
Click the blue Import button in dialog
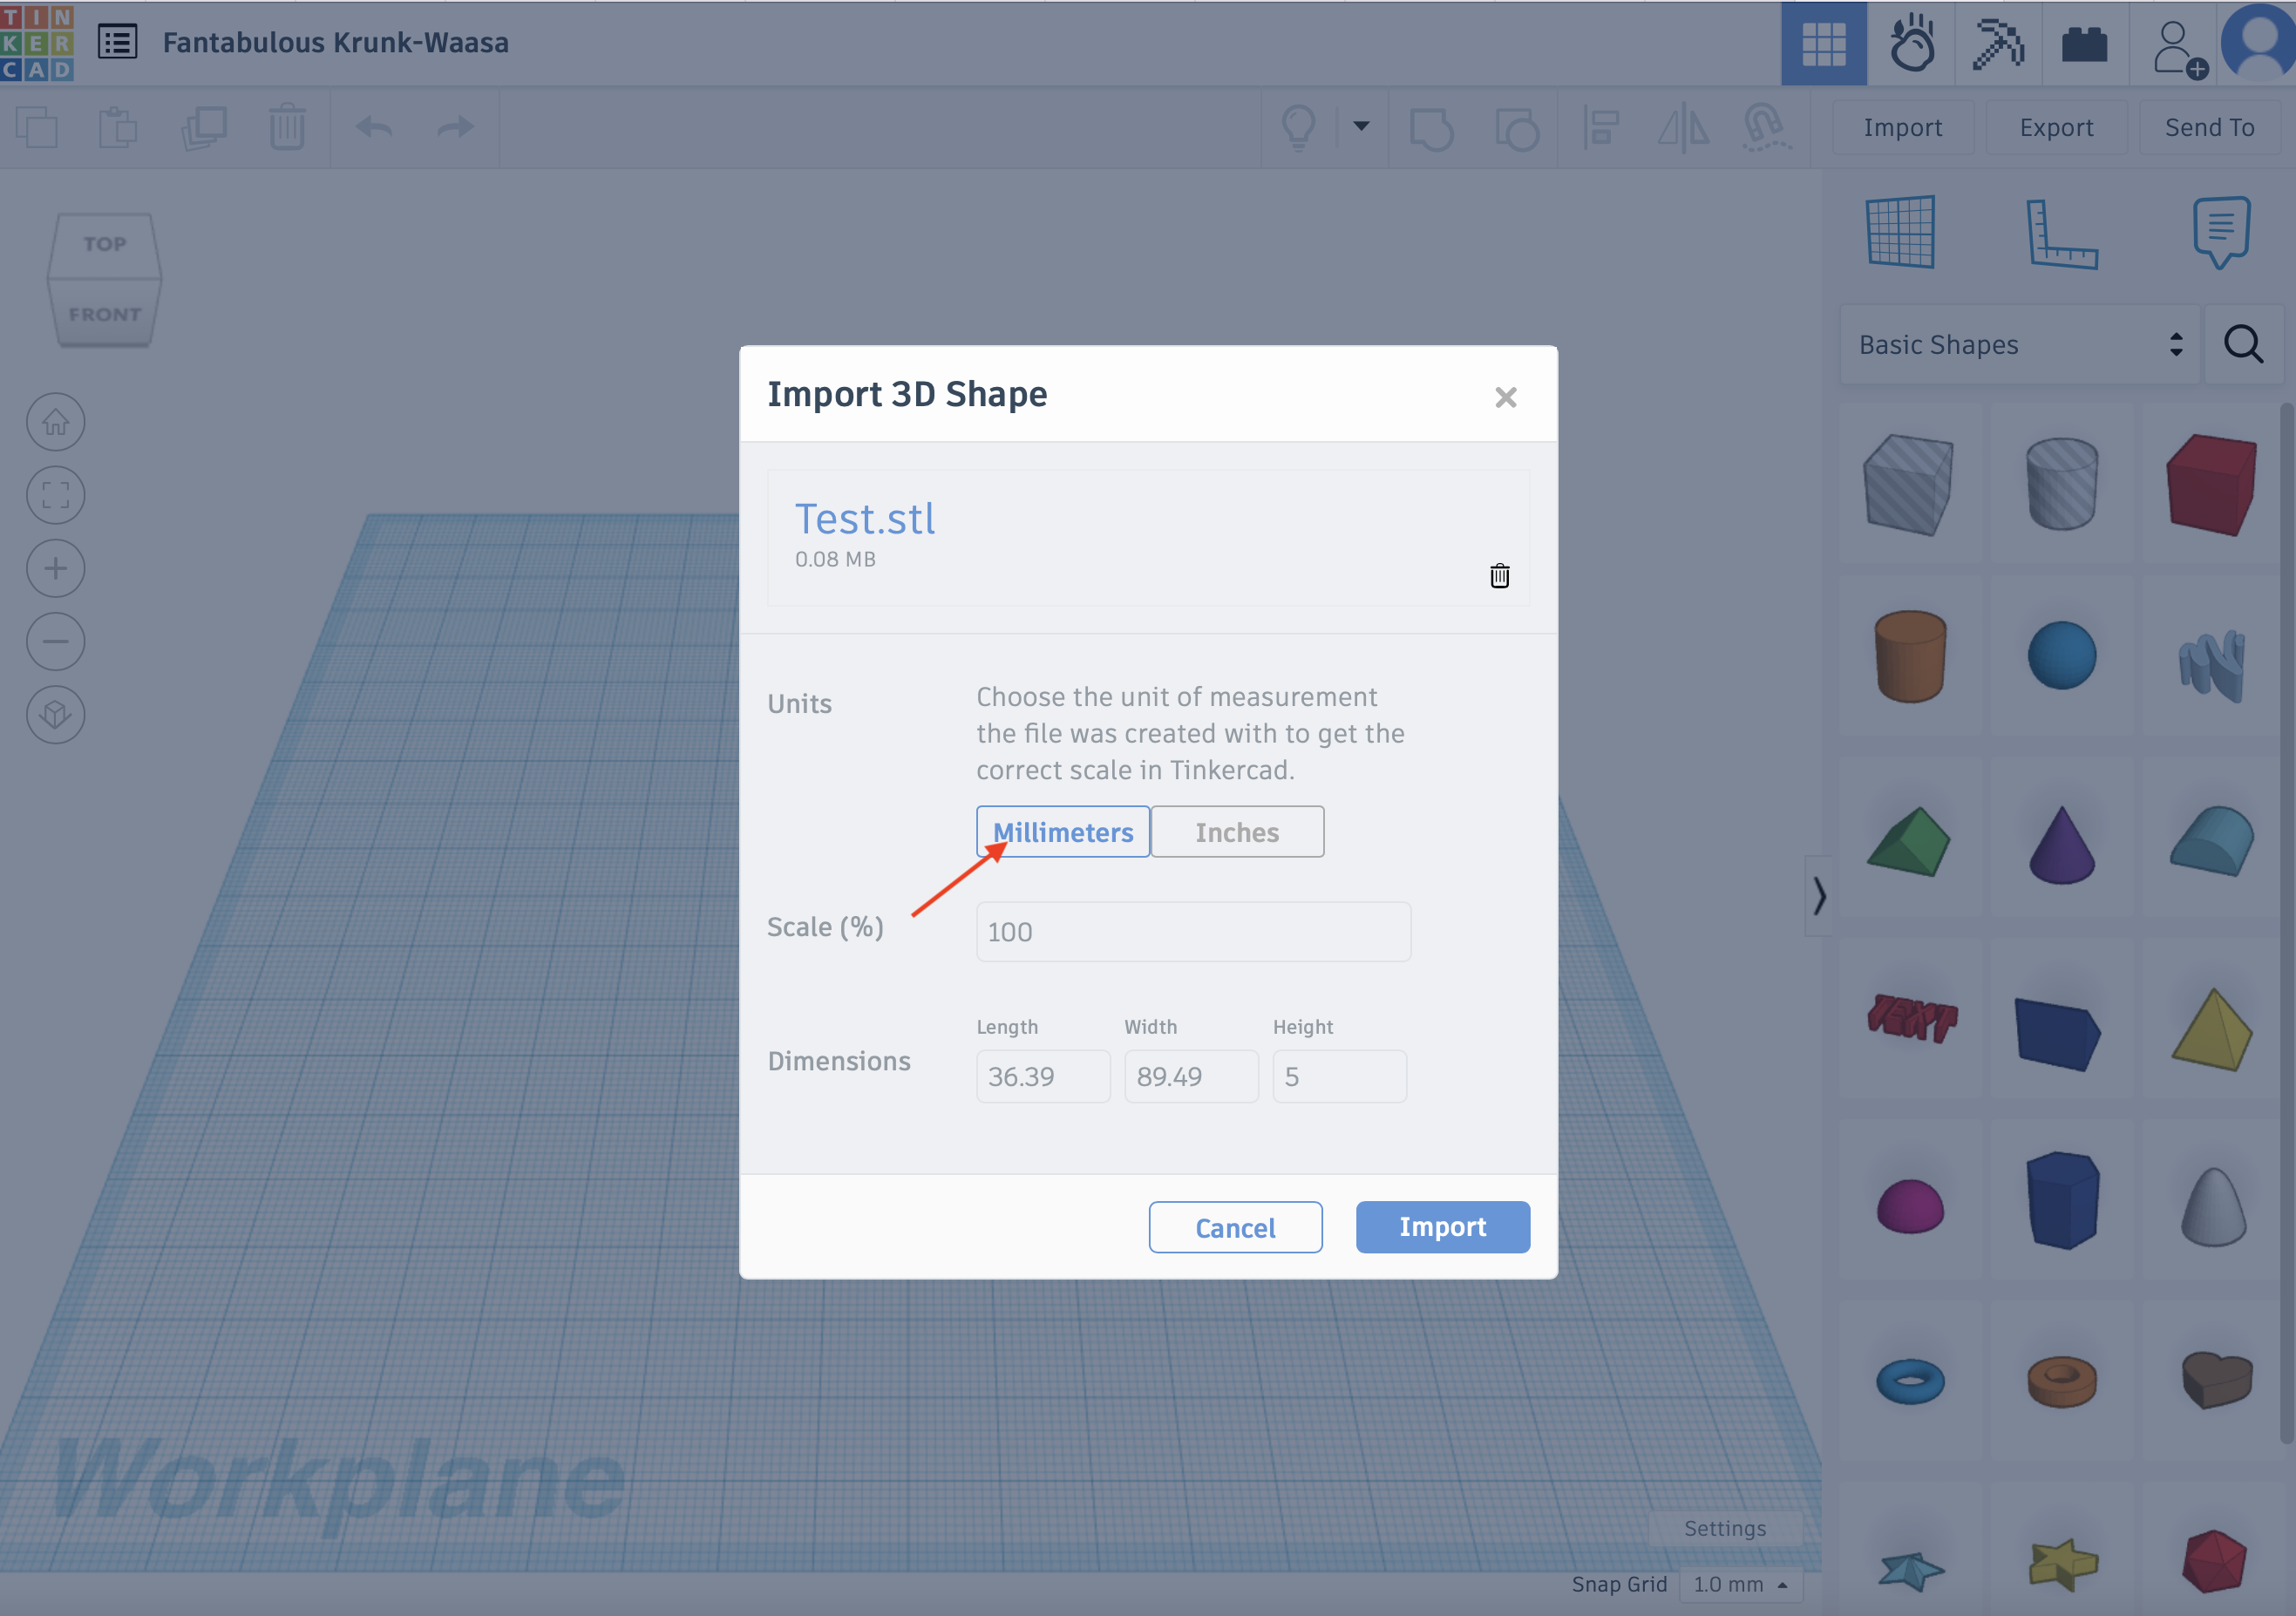point(1442,1227)
